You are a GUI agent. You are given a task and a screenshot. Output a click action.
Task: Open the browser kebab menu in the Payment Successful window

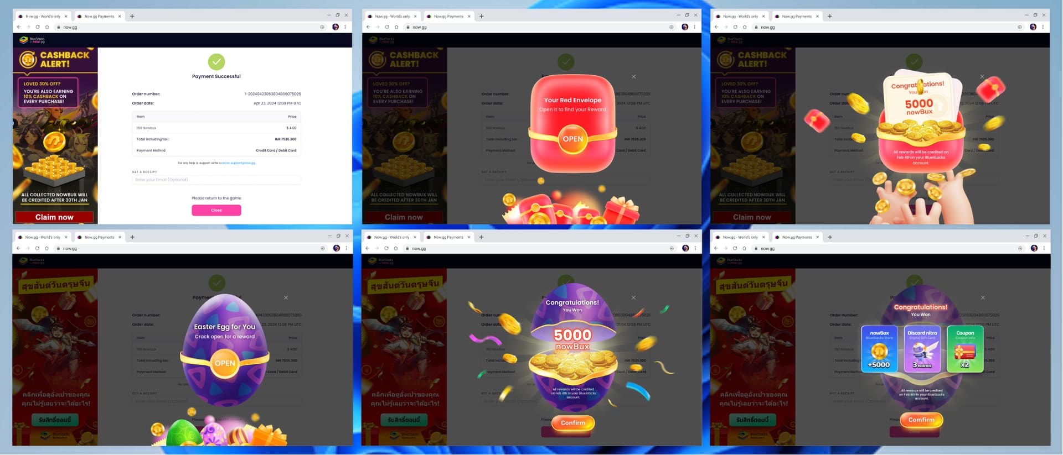click(x=345, y=27)
